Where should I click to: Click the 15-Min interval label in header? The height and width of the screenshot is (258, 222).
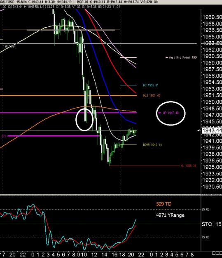[21, 2]
